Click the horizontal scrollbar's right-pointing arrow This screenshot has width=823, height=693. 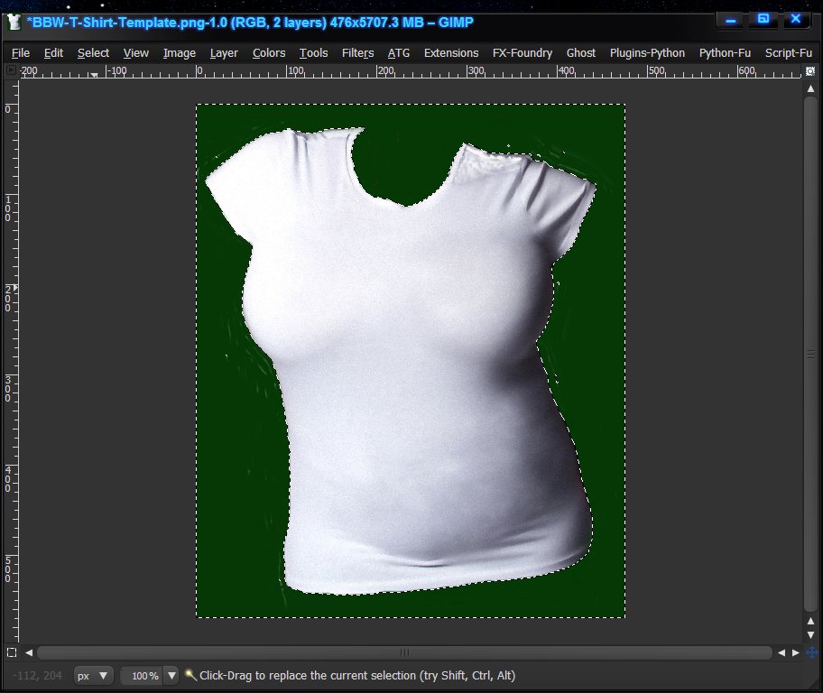click(x=796, y=652)
